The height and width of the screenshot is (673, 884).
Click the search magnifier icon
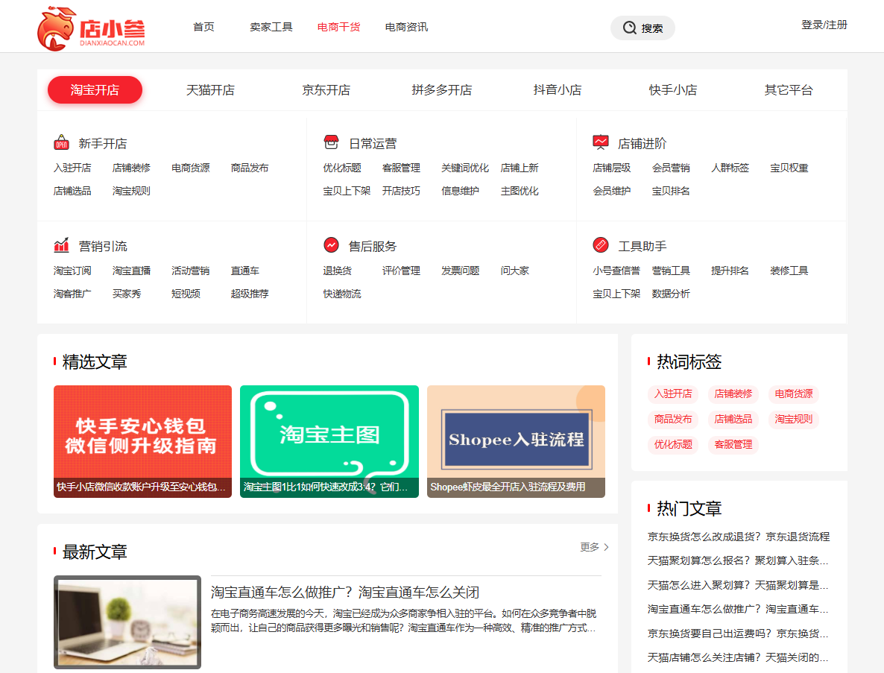[630, 28]
